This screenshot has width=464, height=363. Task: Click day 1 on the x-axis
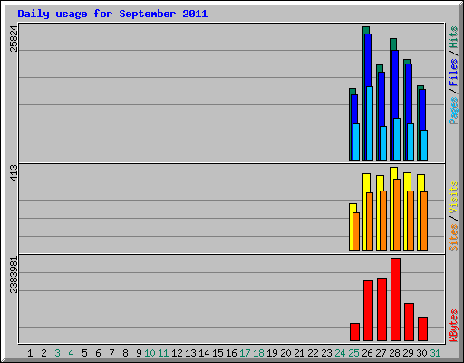click(30, 353)
